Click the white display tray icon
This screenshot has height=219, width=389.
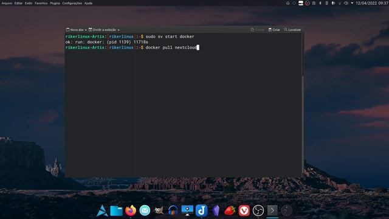click(x=301, y=3)
